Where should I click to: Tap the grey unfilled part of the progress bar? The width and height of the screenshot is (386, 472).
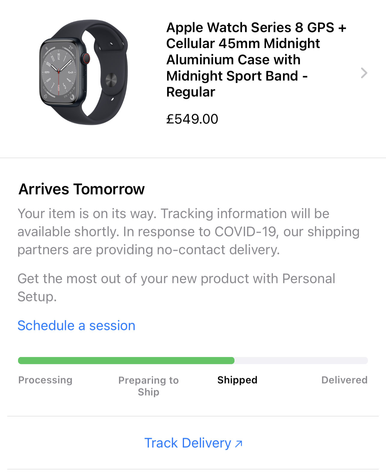point(301,361)
